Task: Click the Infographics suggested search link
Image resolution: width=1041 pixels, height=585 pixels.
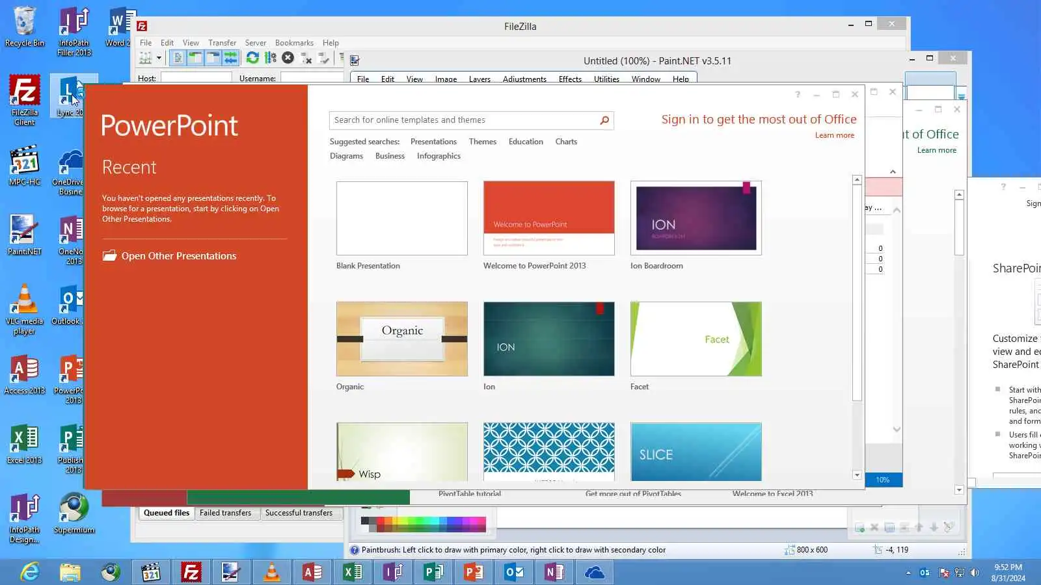Action: coord(439,156)
